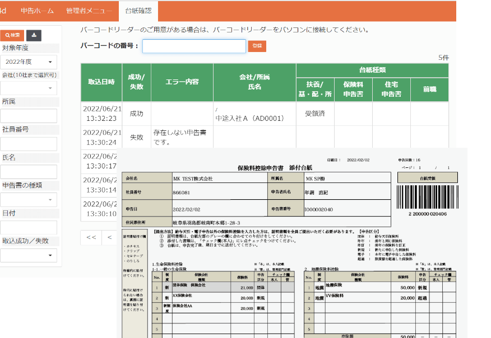Image resolution: width=491 pixels, height=338 pixels.
Task: Focus the バーコードの番号 input field
Action: pyautogui.click(x=194, y=46)
